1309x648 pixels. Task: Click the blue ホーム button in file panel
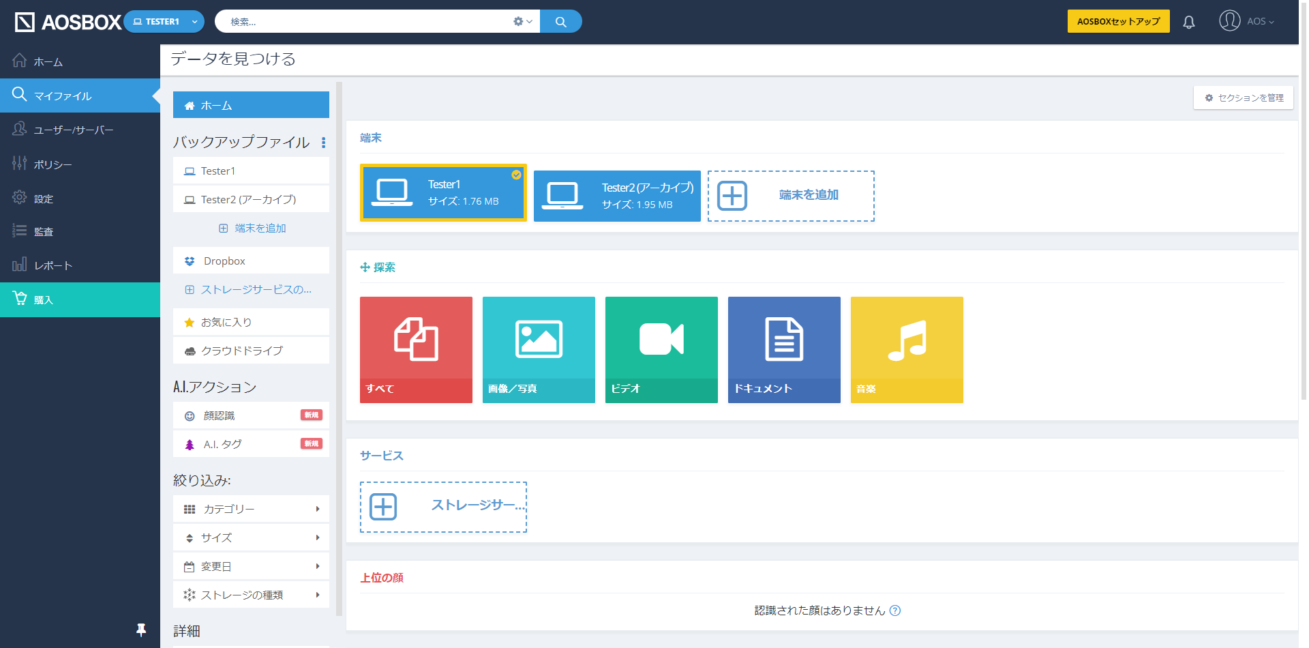251,105
